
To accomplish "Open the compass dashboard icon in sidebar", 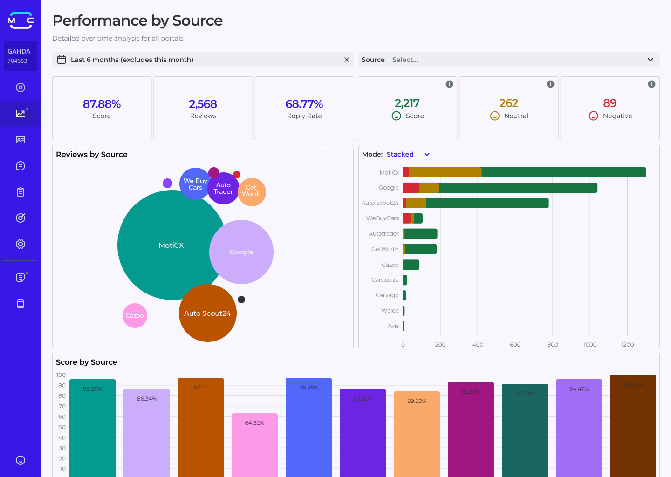I will click(20, 88).
